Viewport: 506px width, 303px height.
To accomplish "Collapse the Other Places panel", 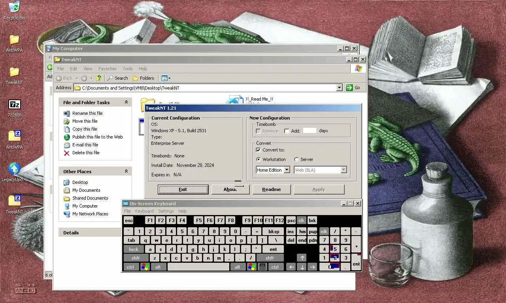I will tap(126, 171).
